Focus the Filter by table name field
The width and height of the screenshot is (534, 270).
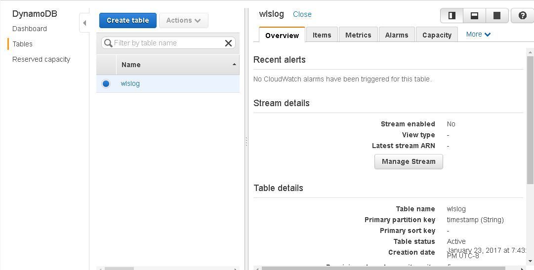click(168, 43)
